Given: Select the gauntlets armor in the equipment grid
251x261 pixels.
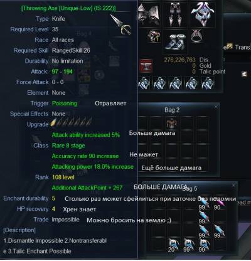Looking at the screenshot, I should pos(149,14).
